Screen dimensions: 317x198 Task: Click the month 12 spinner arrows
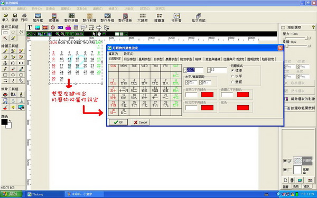209,70
